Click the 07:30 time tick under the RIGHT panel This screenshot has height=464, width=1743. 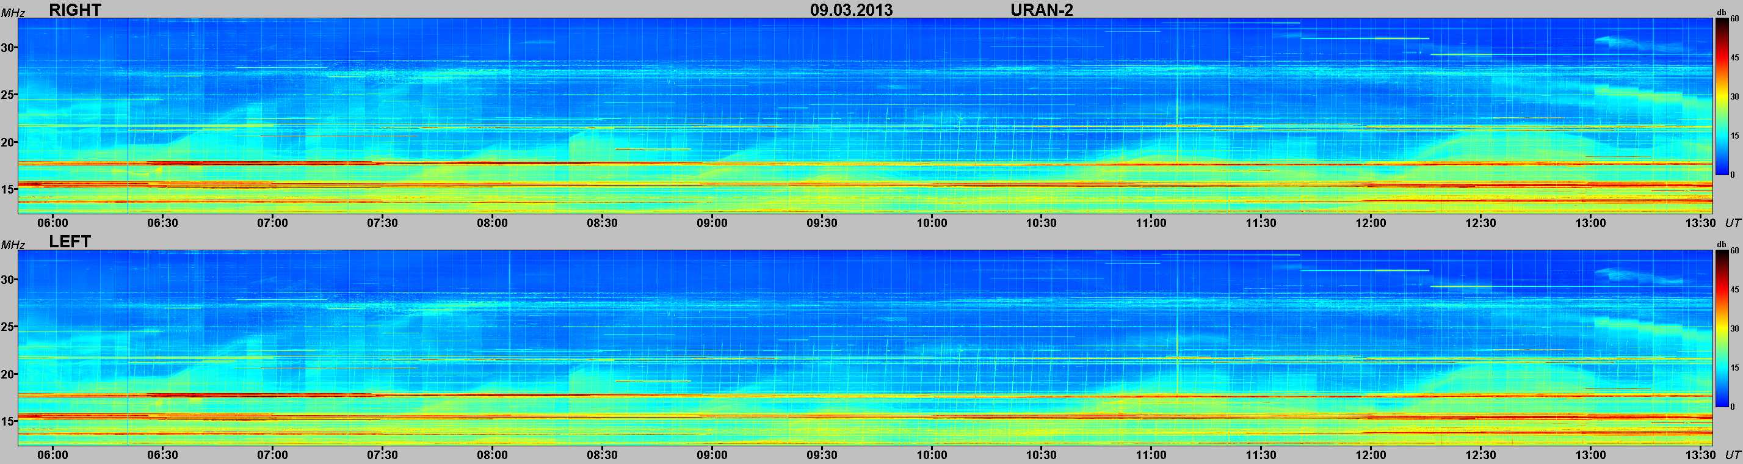(x=382, y=222)
